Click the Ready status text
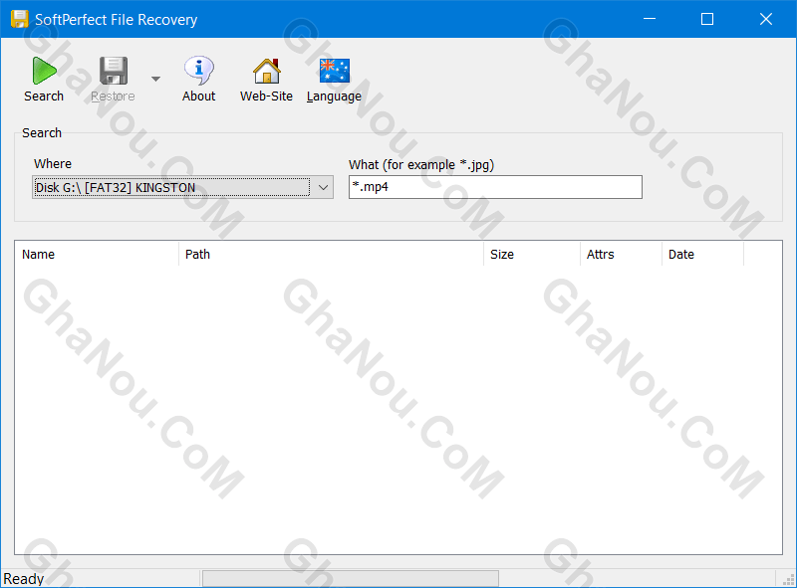 pyautogui.click(x=24, y=579)
